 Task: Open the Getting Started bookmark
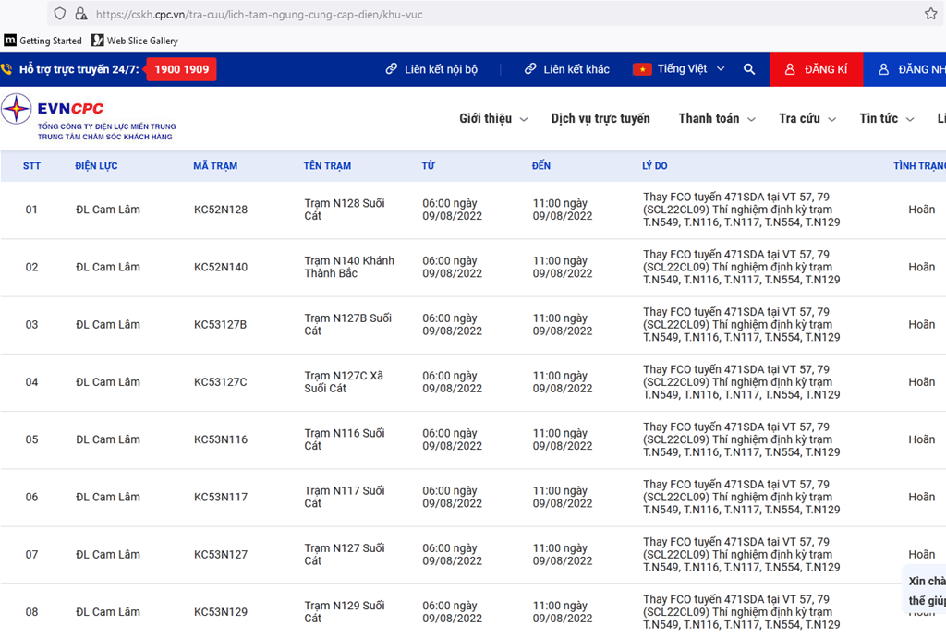[x=43, y=41]
